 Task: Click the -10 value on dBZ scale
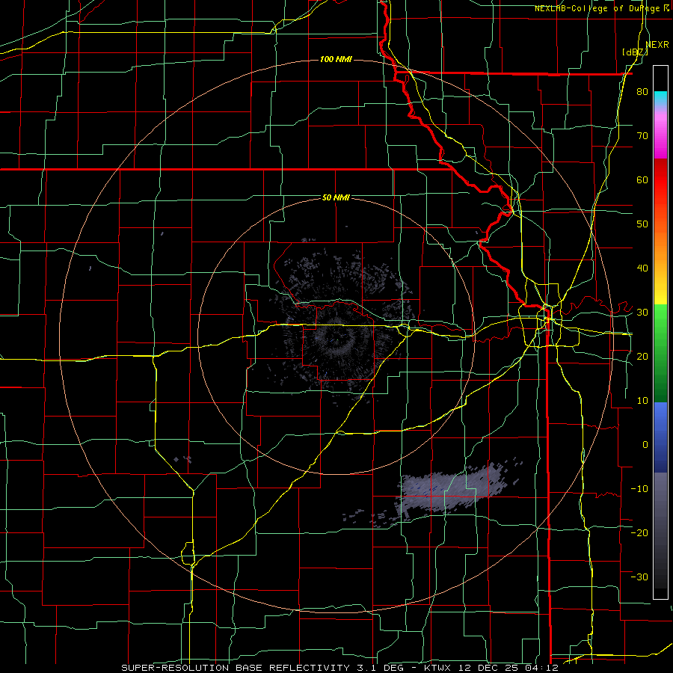click(639, 489)
